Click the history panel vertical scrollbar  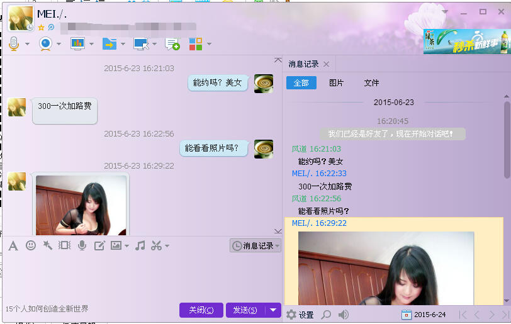[507, 140]
